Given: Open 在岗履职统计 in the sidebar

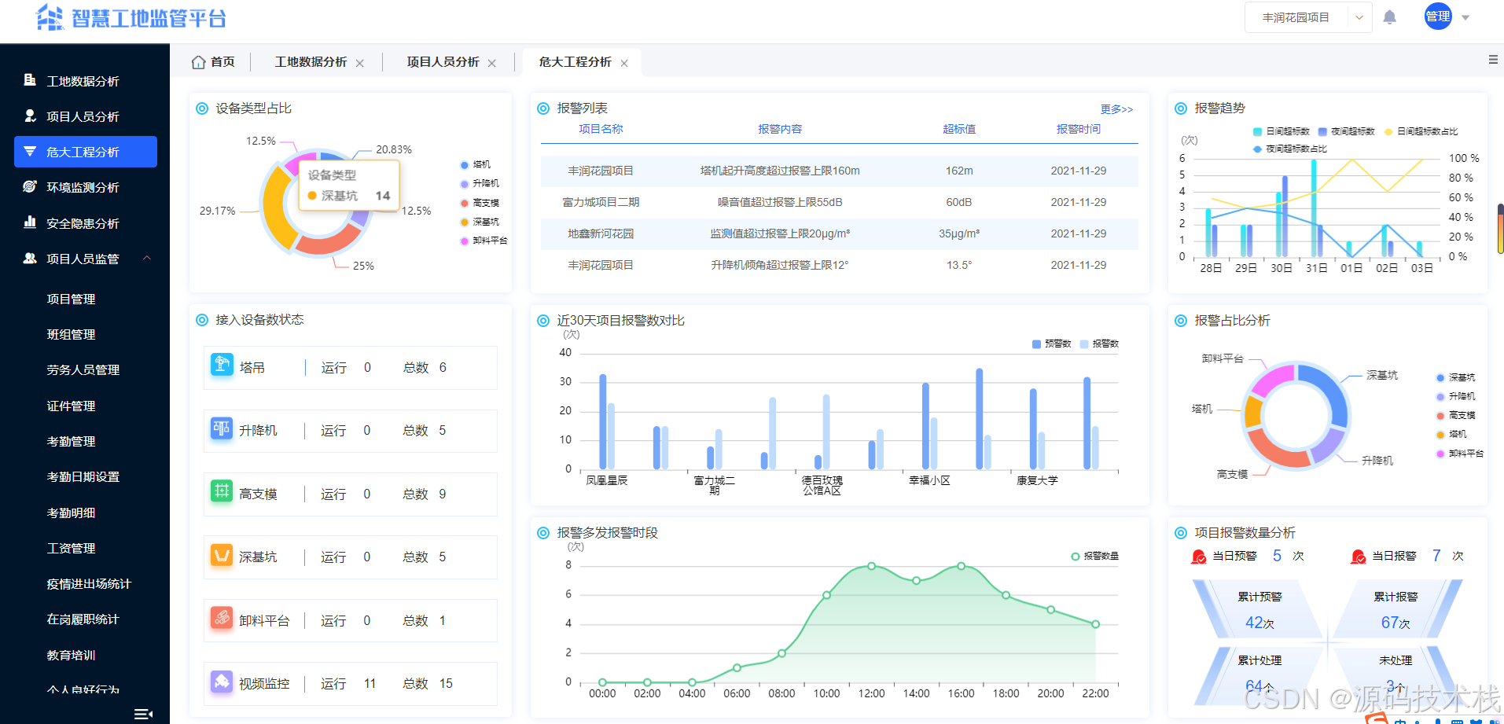Looking at the screenshot, I should pyautogui.click(x=83, y=619).
